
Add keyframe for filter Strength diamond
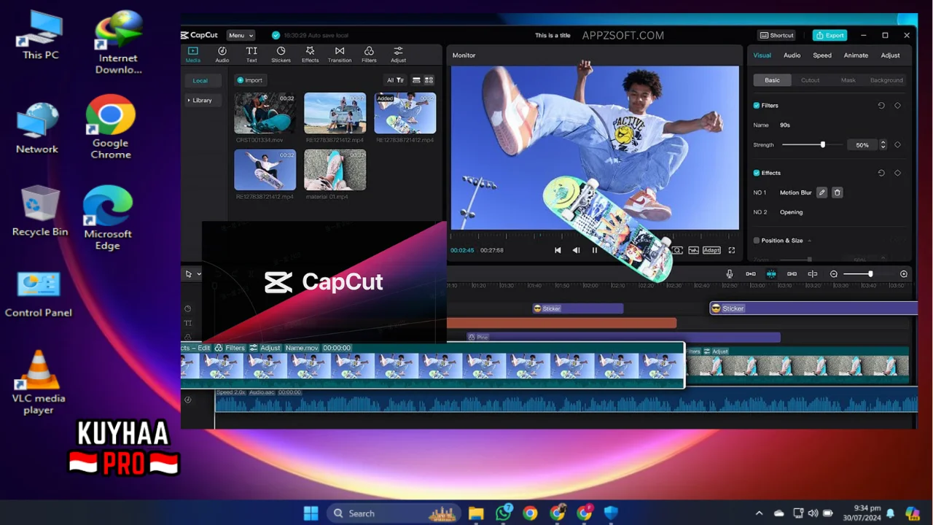point(897,145)
